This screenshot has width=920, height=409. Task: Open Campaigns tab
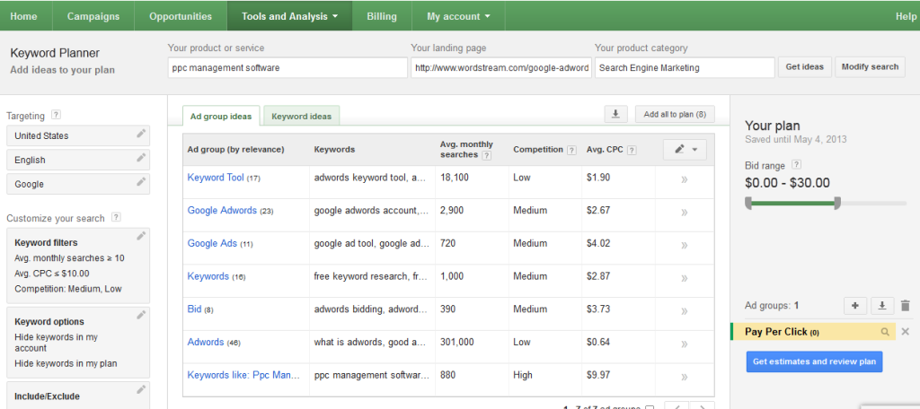click(x=93, y=16)
